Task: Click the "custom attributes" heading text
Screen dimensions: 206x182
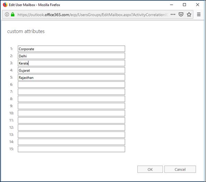Action: [26, 31]
